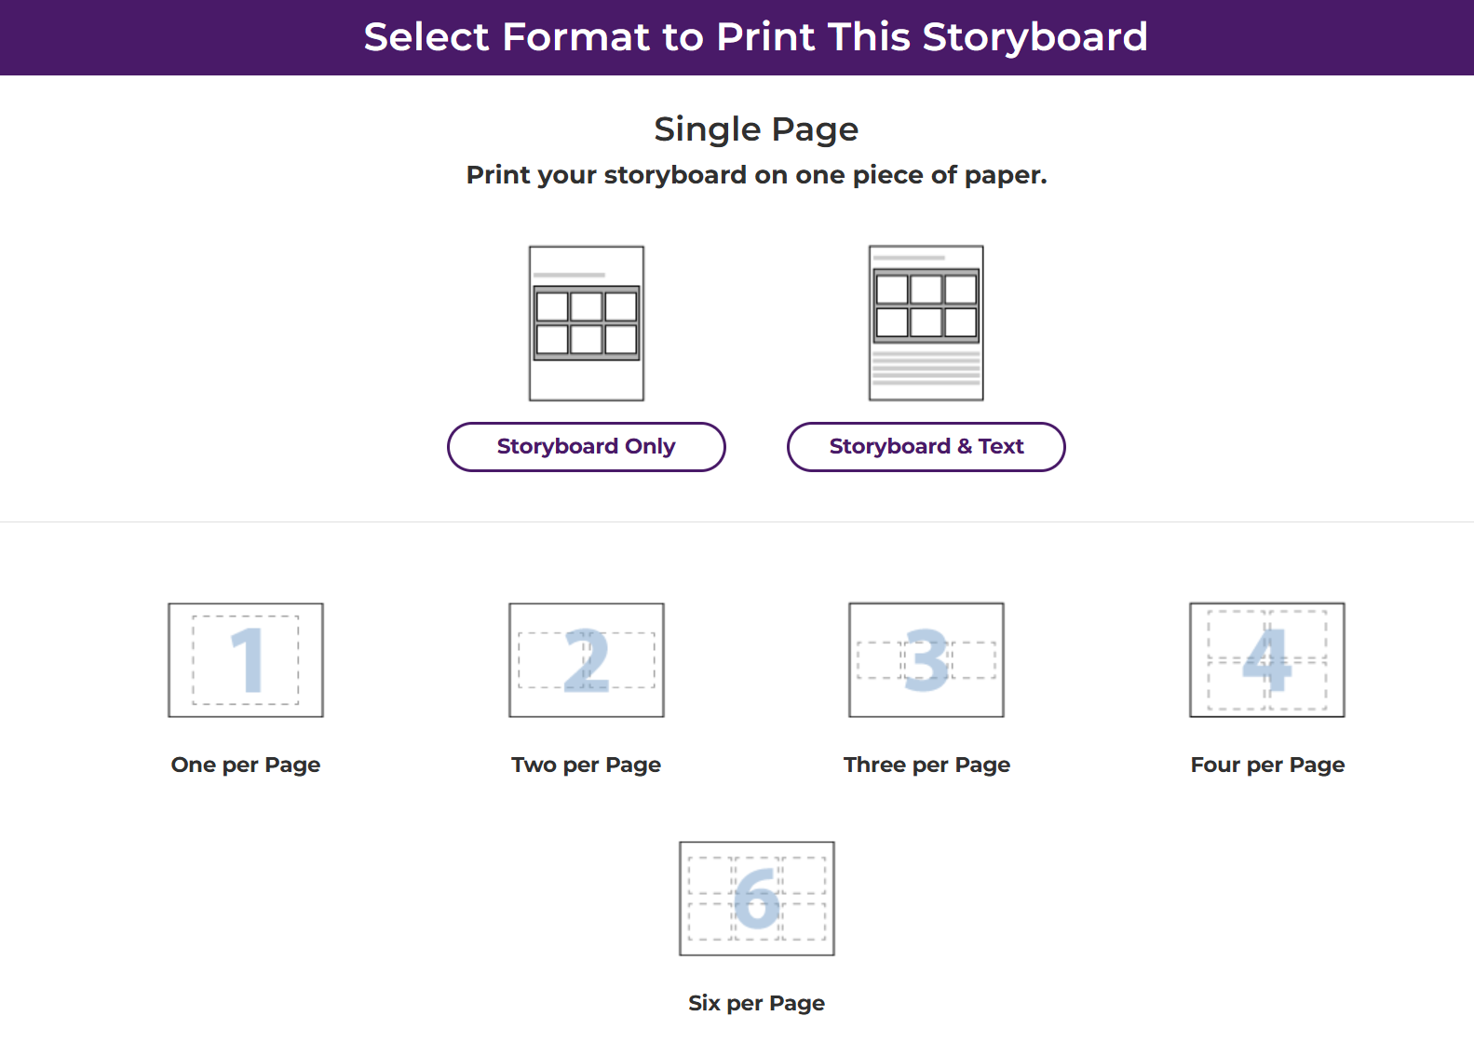Pick the Three per Page layout icon
The height and width of the screenshot is (1043, 1474).
[x=926, y=660]
